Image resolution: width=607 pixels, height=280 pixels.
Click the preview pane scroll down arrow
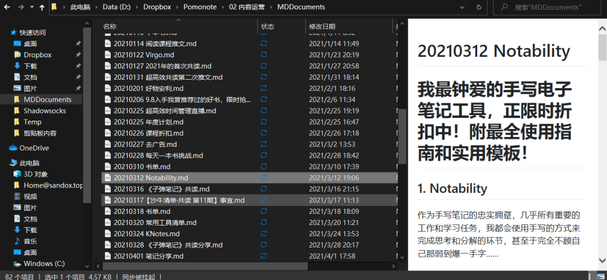point(603,260)
